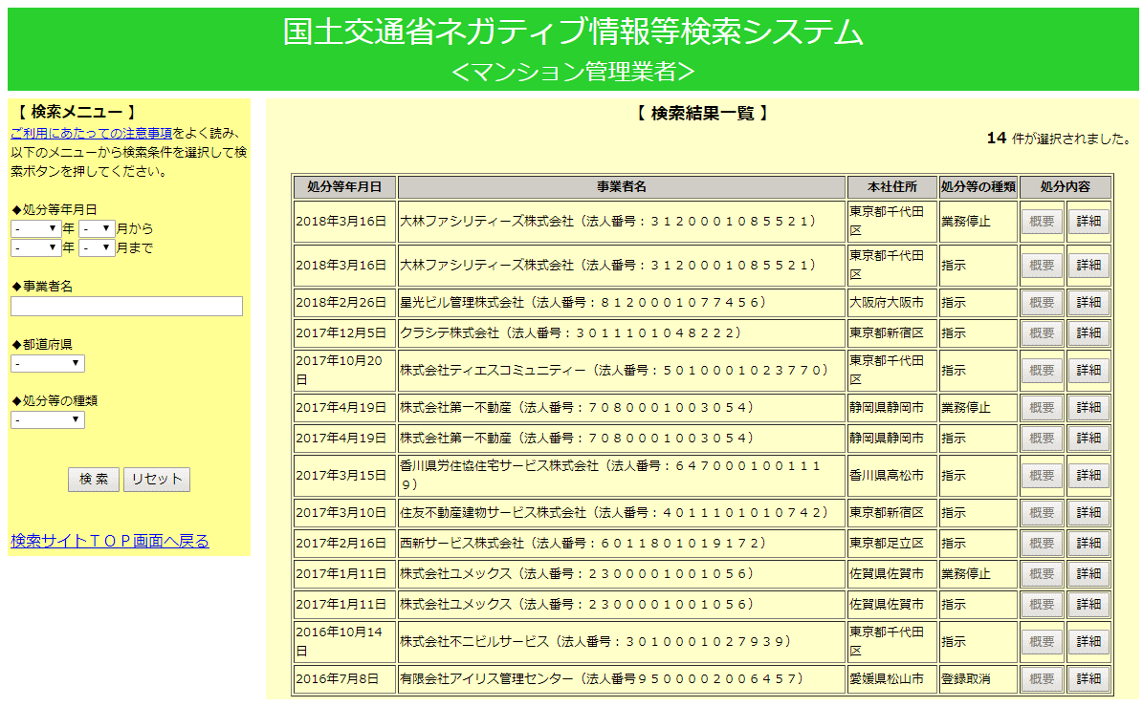Click the 大阪府大阪市 address cell
This screenshot has height=707, width=1143.
point(892,303)
